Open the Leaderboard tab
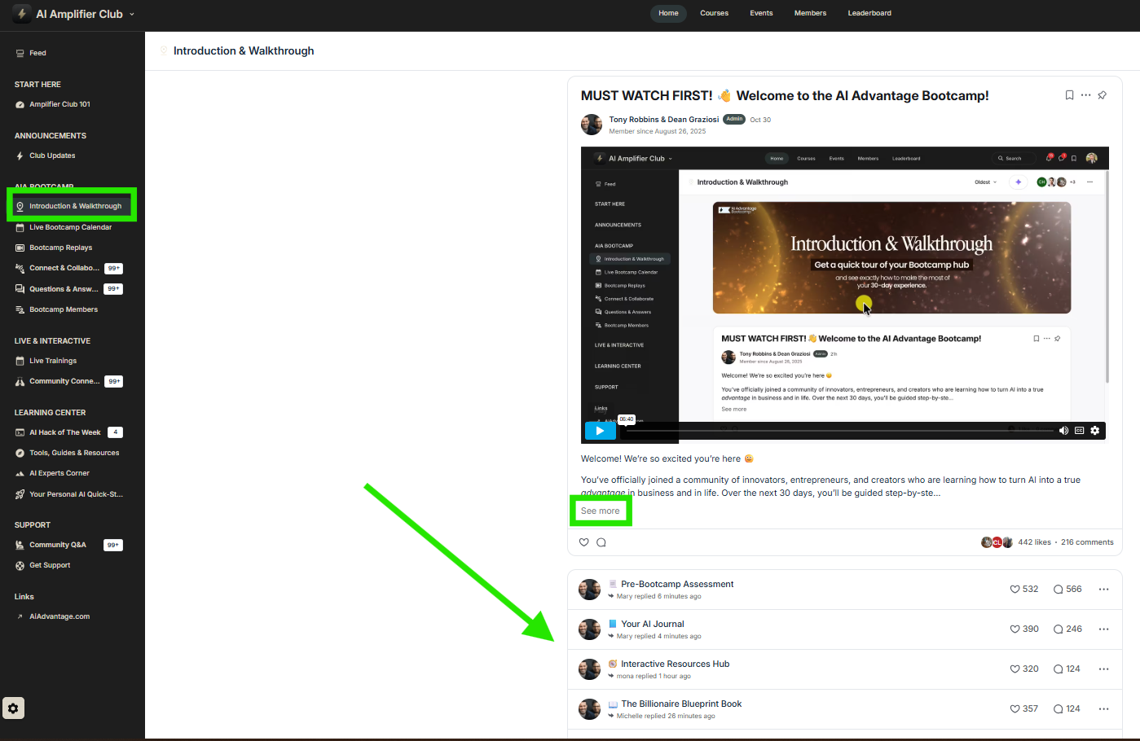This screenshot has width=1140, height=741. [x=869, y=13]
